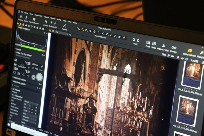Click the small magnifier after the 13% zoom value
The image size is (204, 136).
click(169, 56)
